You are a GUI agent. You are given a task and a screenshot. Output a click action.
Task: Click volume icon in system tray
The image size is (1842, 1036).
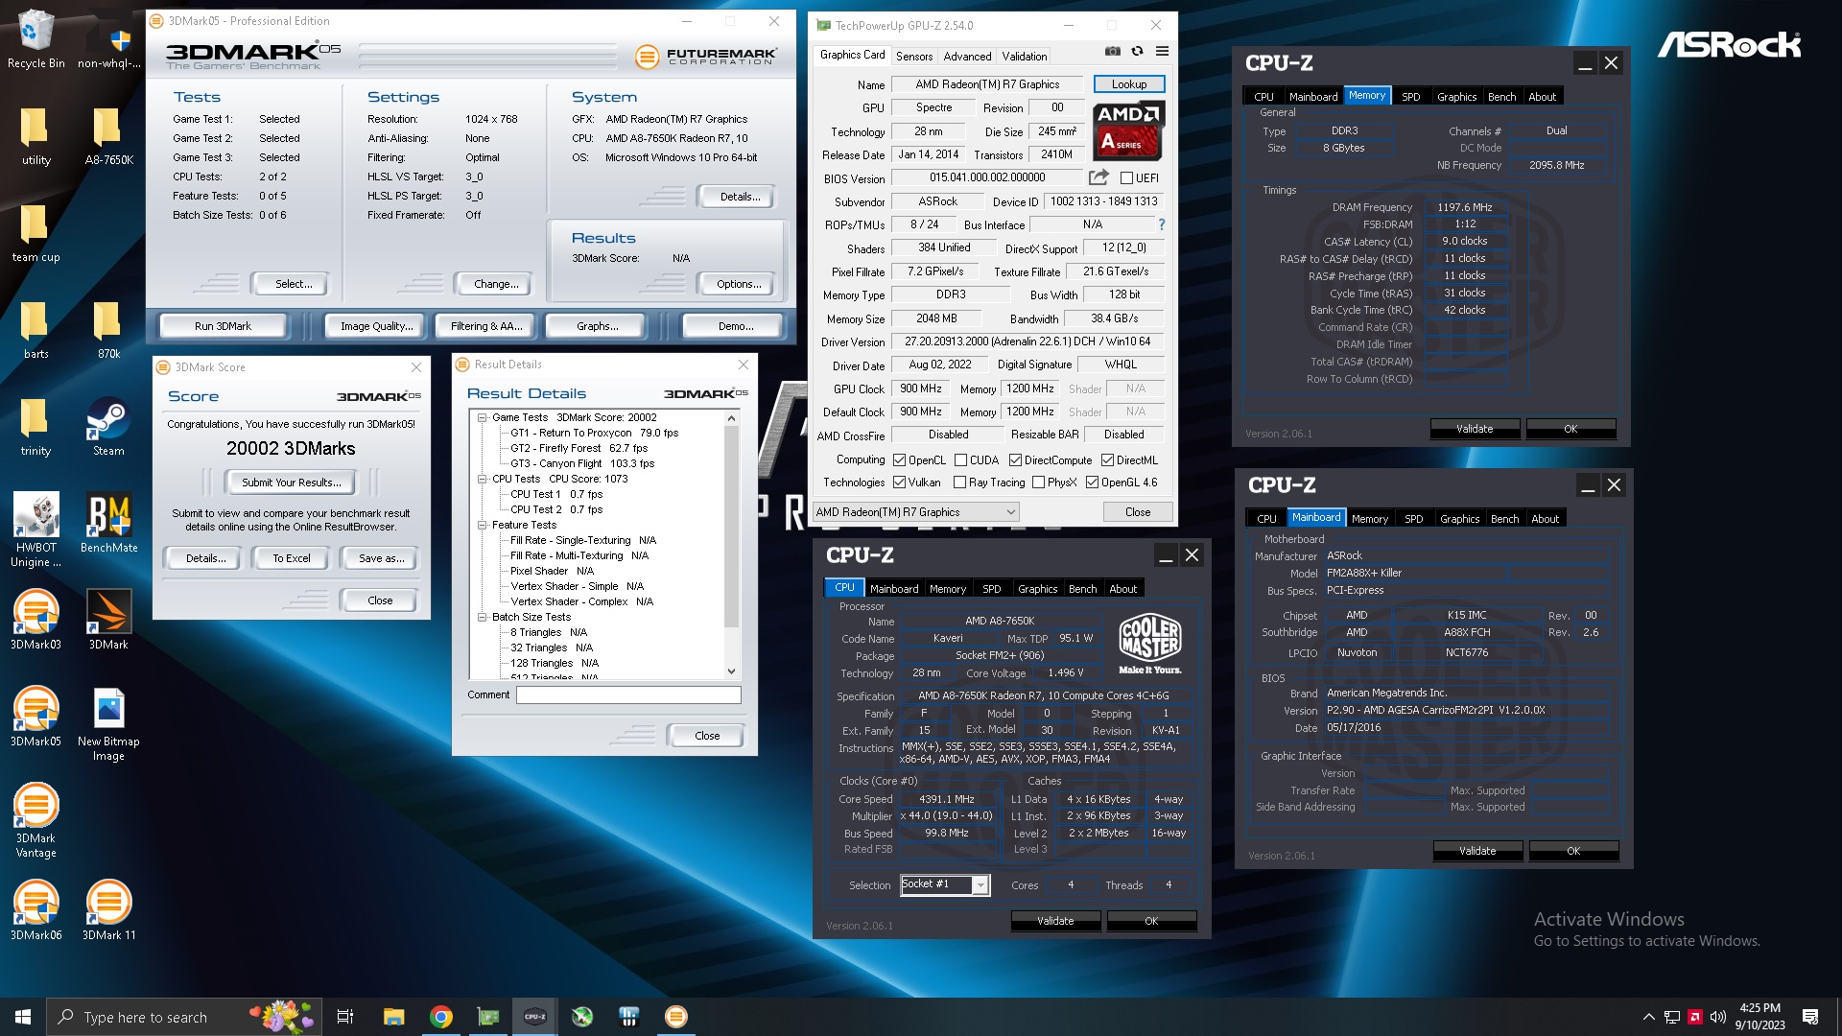point(1718,1017)
